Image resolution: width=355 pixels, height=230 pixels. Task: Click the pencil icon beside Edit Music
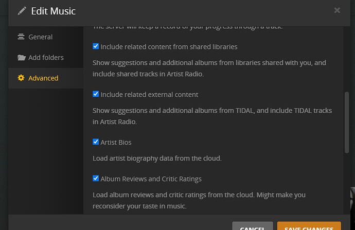22,10
